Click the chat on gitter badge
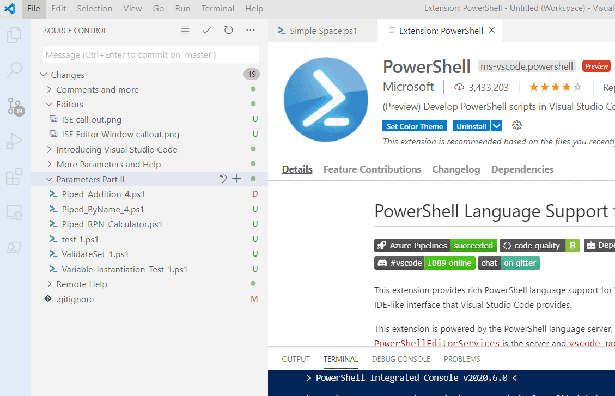 [509, 263]
